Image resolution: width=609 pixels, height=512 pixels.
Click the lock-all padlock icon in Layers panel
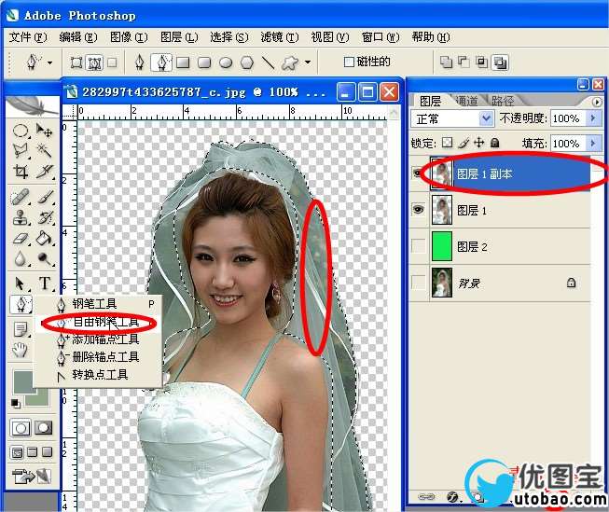(x=494, y=144)
